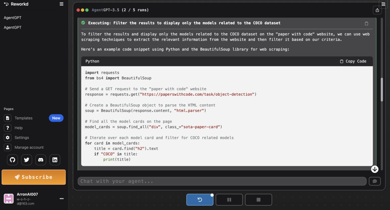Click the orange Subscribe button
The image size is (390, 210).
click(34, 177)
